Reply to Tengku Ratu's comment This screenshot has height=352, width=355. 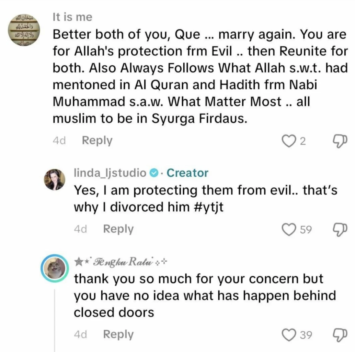118,334
